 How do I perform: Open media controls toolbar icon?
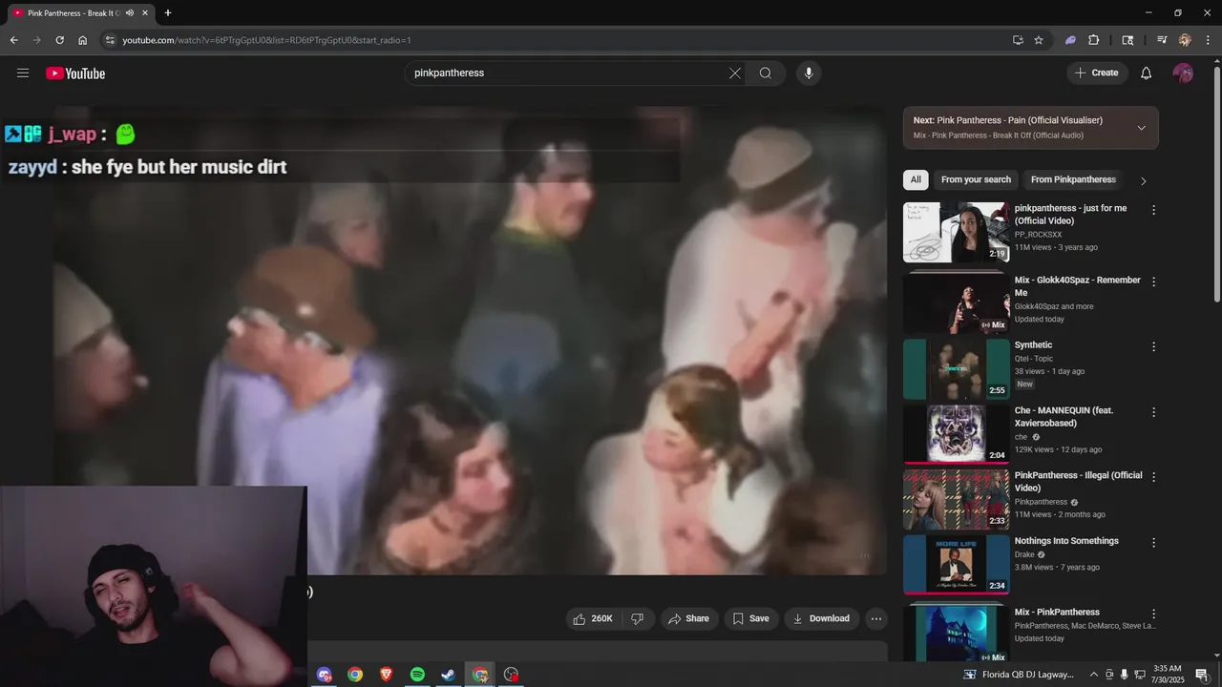(1162, 40)
